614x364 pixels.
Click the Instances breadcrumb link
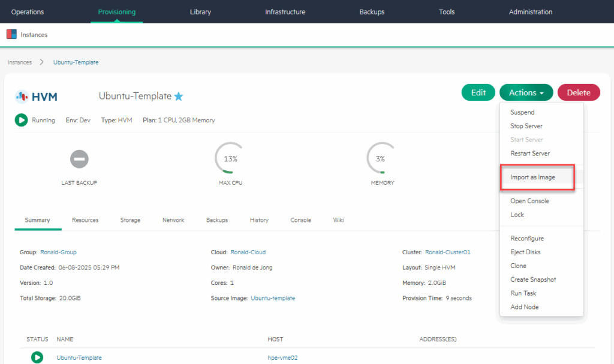[x=20, y=62]
